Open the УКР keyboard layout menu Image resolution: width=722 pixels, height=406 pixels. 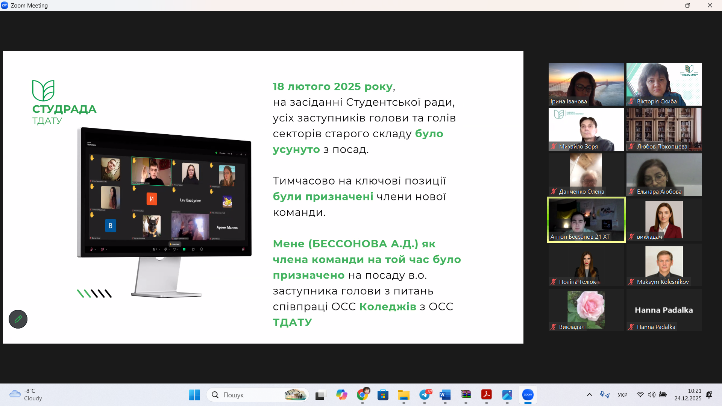(x=622, y=395)
